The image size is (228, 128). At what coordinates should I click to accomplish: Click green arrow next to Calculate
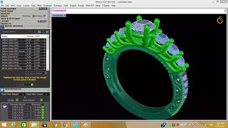[32, 85]
